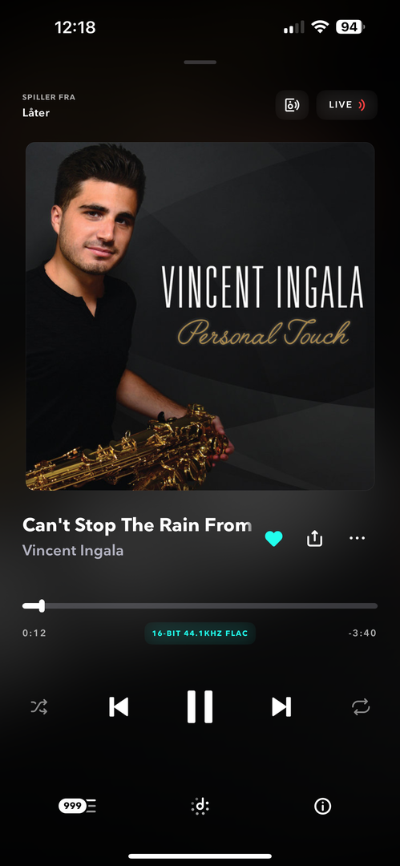
Task: Show track info and credits
Action: tap(323, 807)
